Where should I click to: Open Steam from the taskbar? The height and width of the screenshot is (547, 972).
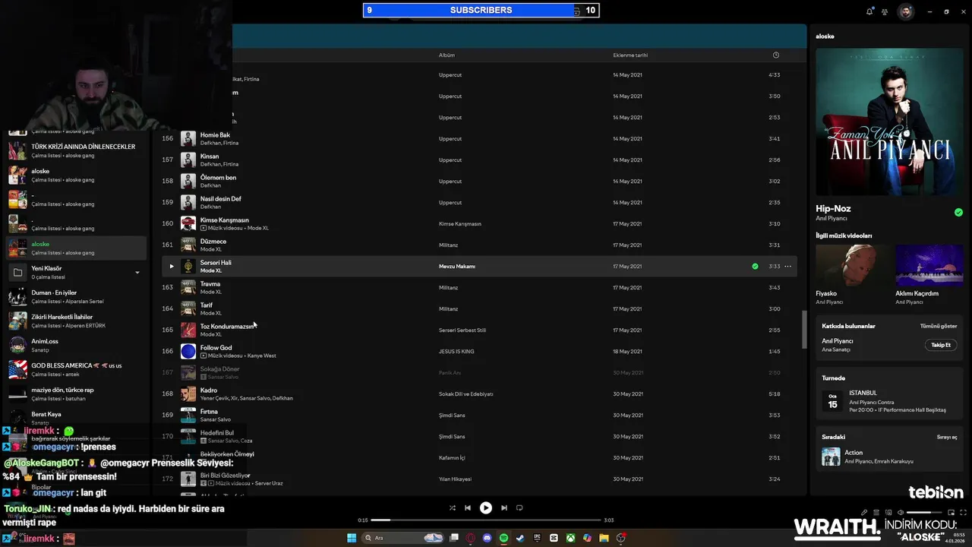tap(520, 538)
